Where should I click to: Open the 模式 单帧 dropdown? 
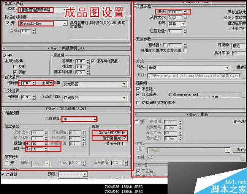(189, 68)
